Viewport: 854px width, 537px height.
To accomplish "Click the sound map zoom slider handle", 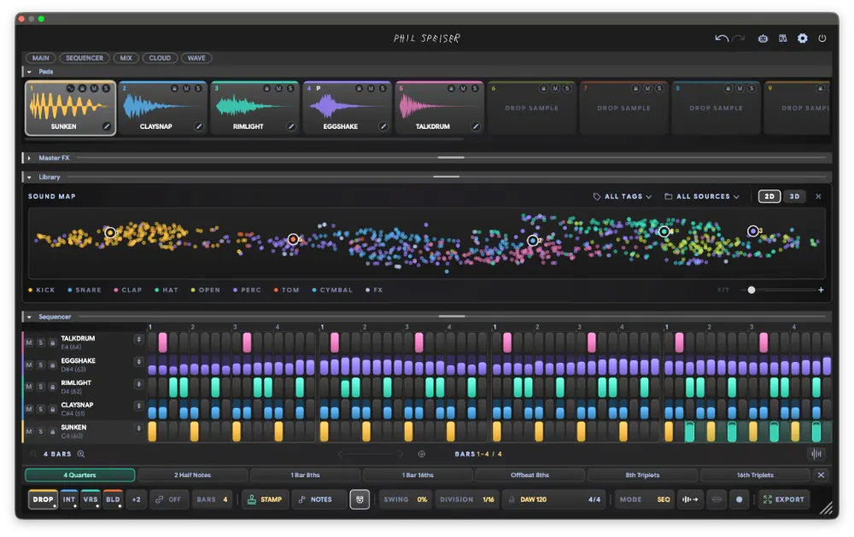I will tap(751, 290).
